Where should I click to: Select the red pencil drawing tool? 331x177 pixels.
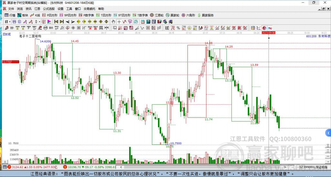pyautogui.click(x=6, y=28)
